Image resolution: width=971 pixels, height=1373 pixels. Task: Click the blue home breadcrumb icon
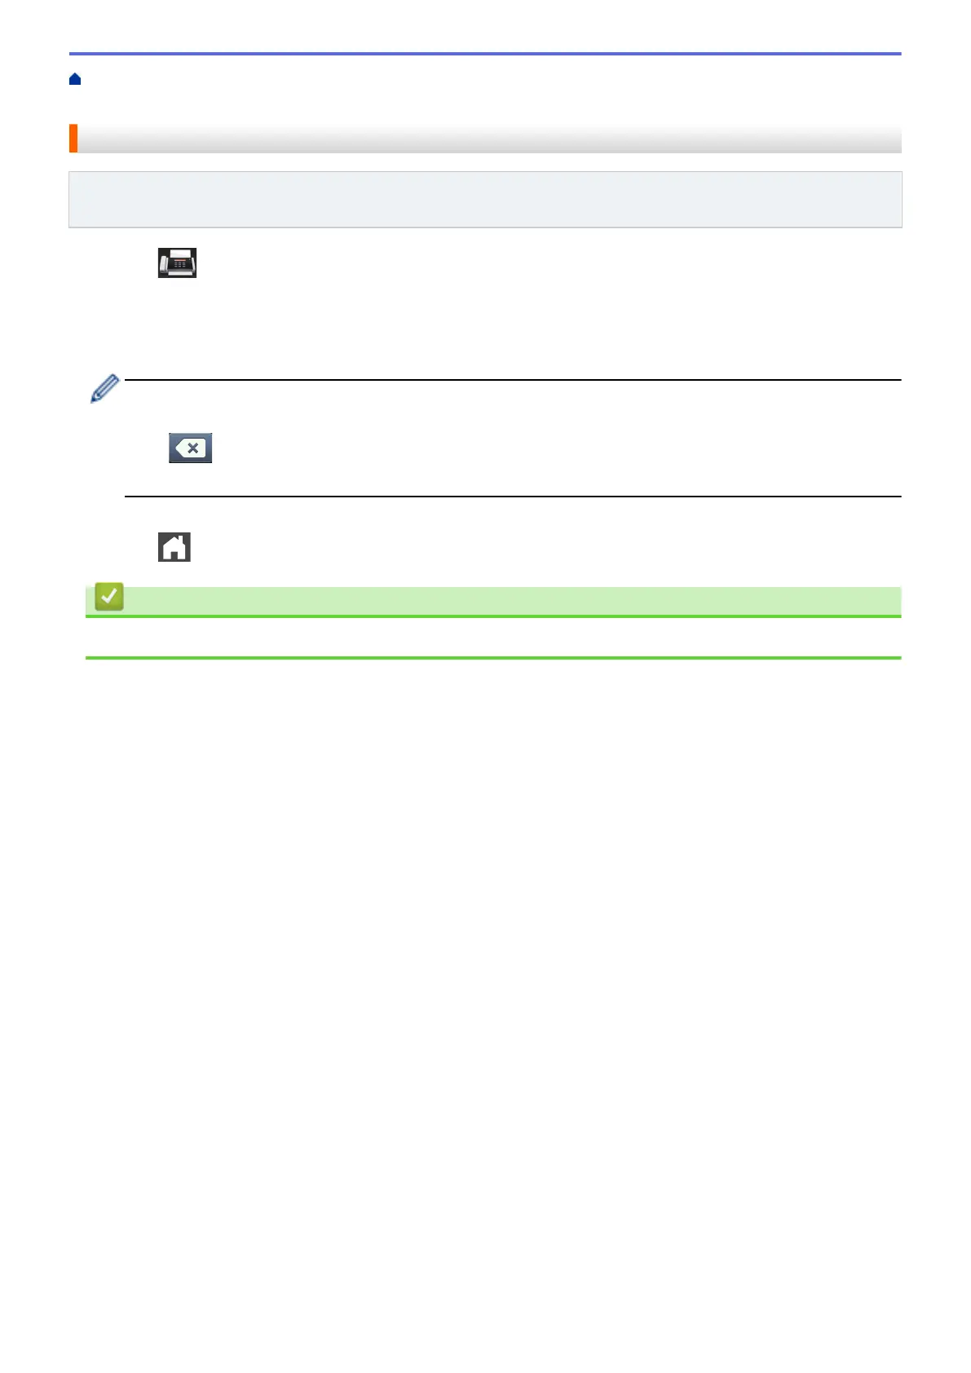coord(75,79)
